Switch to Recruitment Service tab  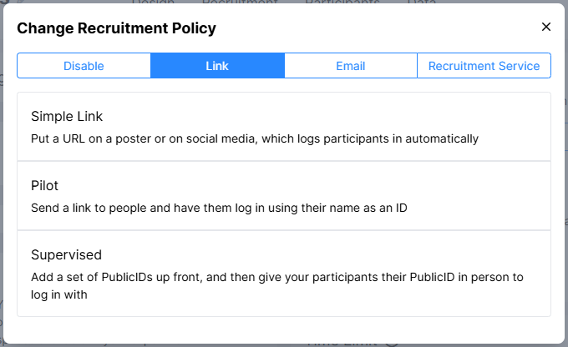[484, 66]
